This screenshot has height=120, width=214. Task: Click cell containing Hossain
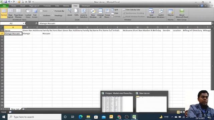pyautogui.click(x=47, y=33)
